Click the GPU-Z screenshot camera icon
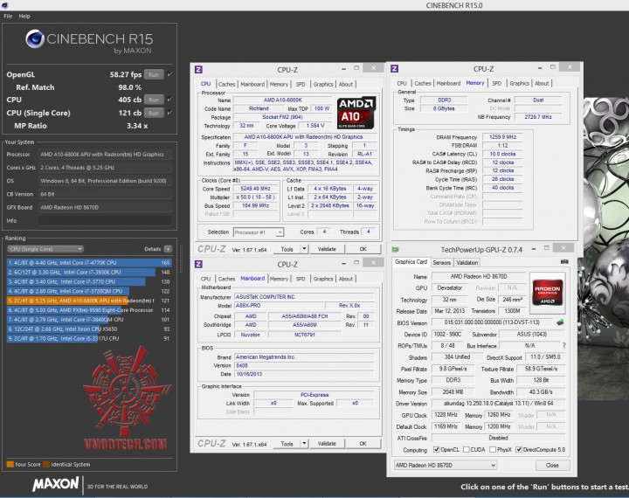The image size is (629, 498). [564, 261]
